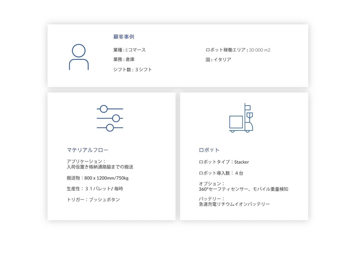Click the アプリケーション： label

[86, 161]
